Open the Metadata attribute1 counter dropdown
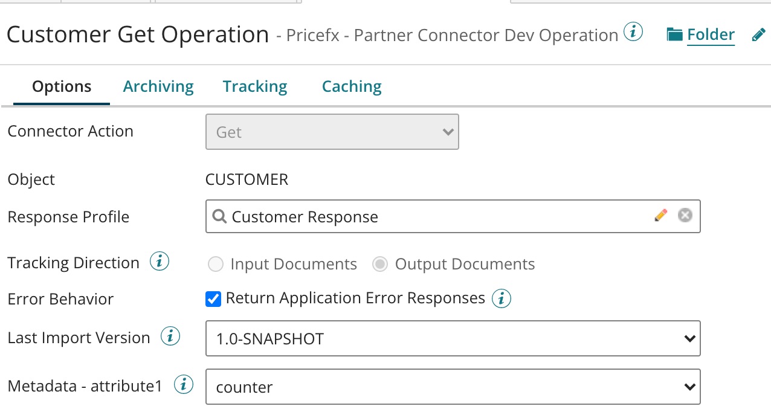 pyautogui.click(x=453, y=387)
